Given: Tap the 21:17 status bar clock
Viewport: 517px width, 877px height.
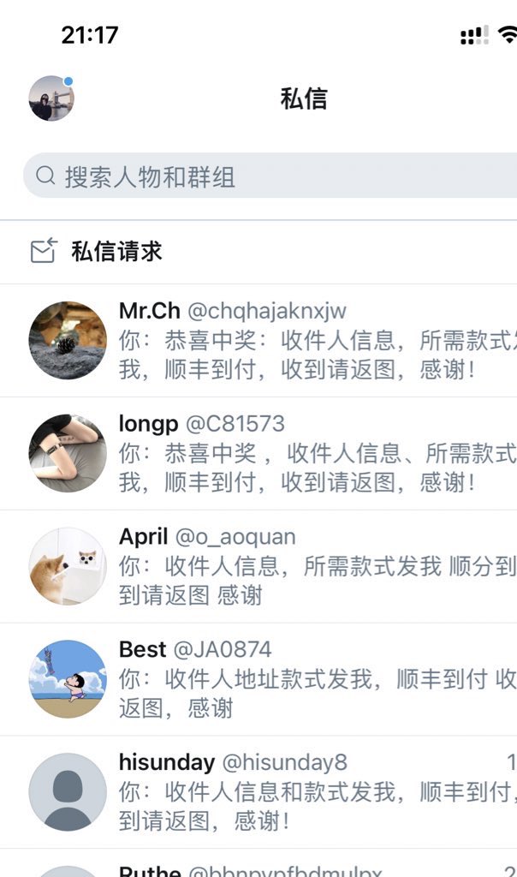Looking at the screenshot, I should pyautogui.click(x=89, y=35).
